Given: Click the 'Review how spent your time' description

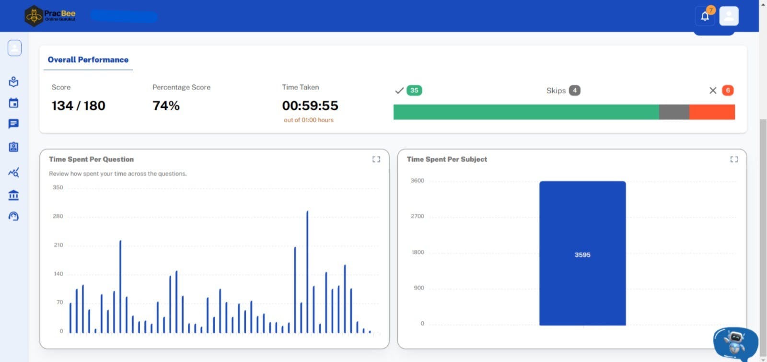Looking at the screenshot, I should (x=118, y=174).
